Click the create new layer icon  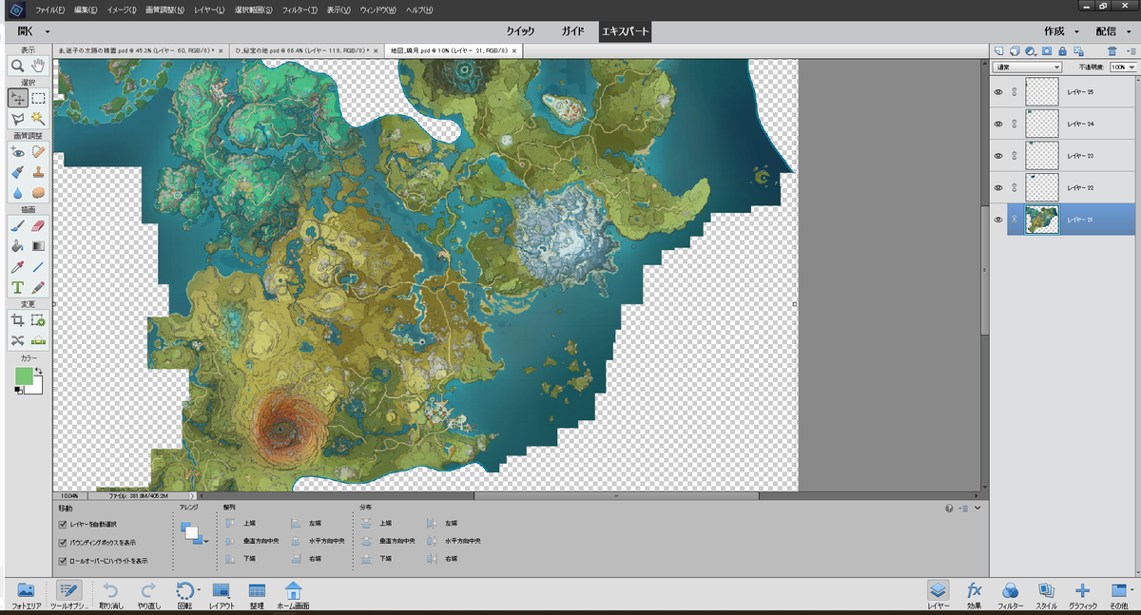[x=999, y=50]
